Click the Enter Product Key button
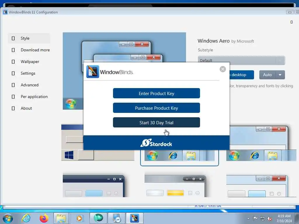Viewport: 299px width, 224px height. pos(157,93)
